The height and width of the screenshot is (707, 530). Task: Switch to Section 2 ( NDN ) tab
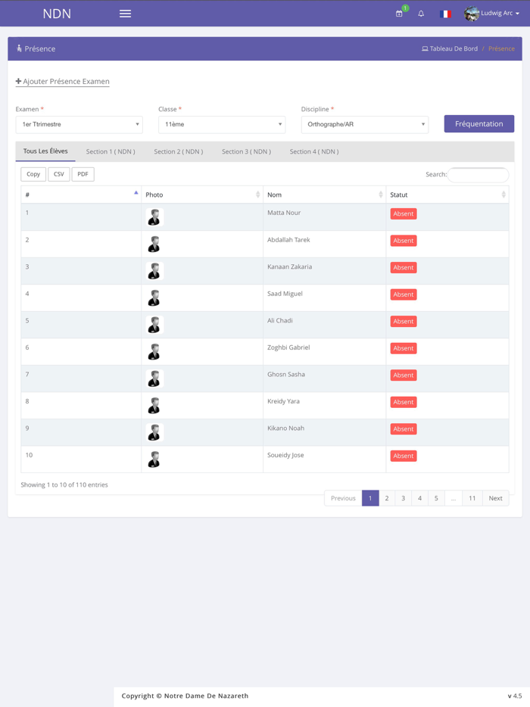pos(179,152)
